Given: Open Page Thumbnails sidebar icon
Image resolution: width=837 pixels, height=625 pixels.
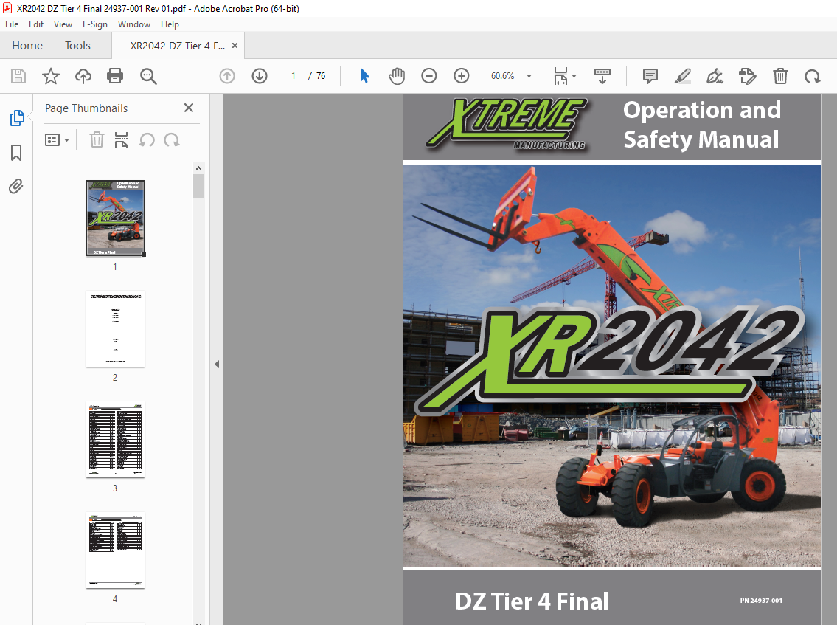Looking at the screenshot, I should click(x=16, y=118).
